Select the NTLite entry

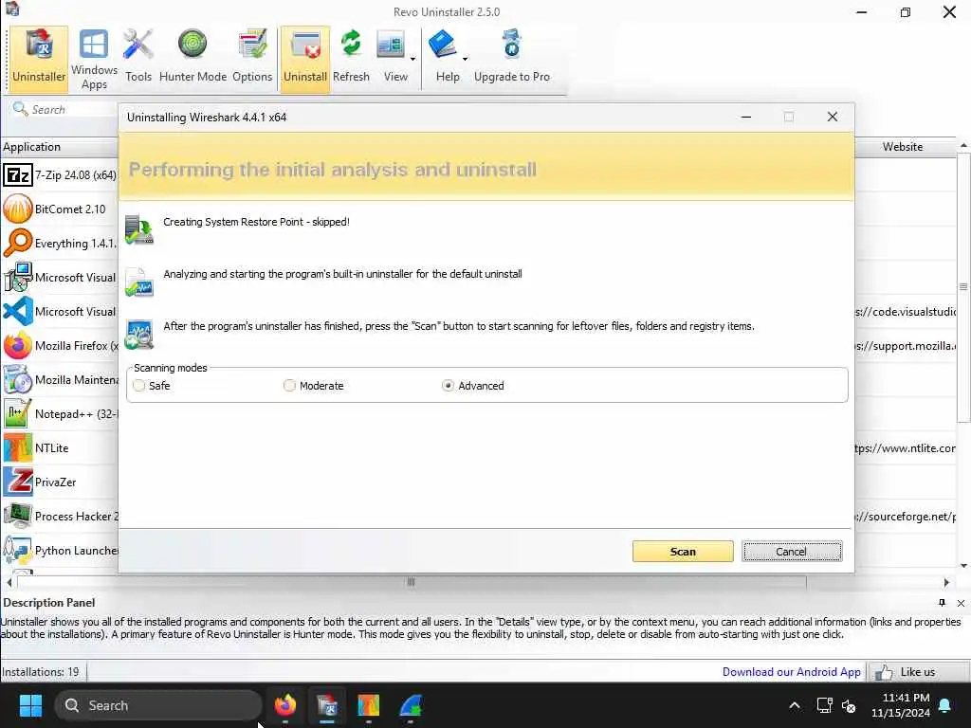(x=60, y=448)
